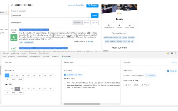The width and height of the screenshot is (178, 111).
Task: Switch to the Memory tab
Action: (x=6, y=53)
